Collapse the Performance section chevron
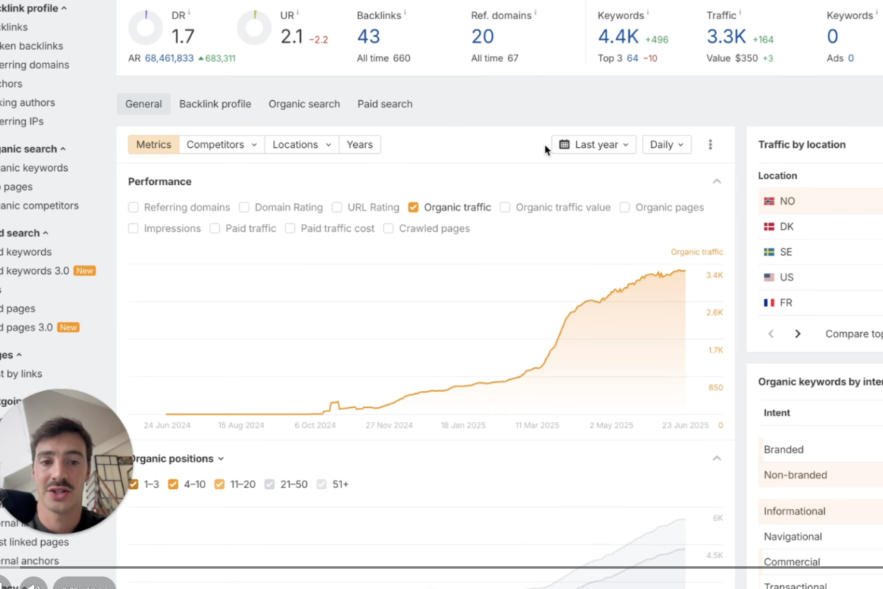The height and width of the screenshot is (589, 883). (717, 182)
